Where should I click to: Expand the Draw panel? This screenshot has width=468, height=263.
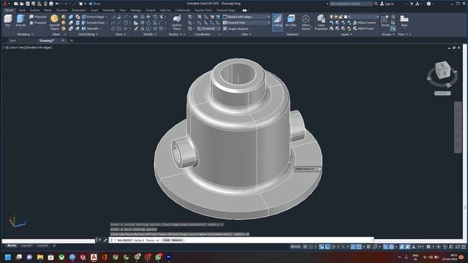coord(120,34)
